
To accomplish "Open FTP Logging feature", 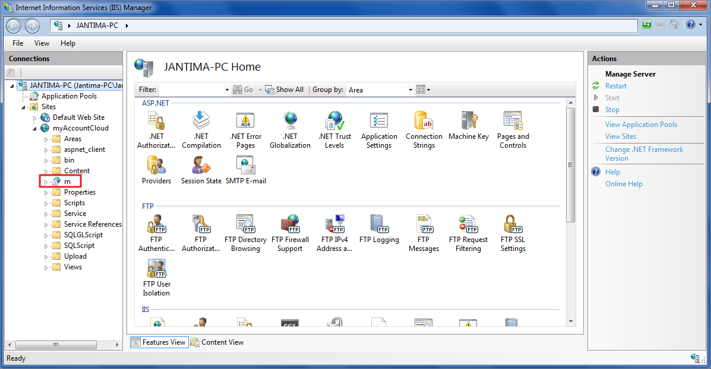I will pos(379,229).
